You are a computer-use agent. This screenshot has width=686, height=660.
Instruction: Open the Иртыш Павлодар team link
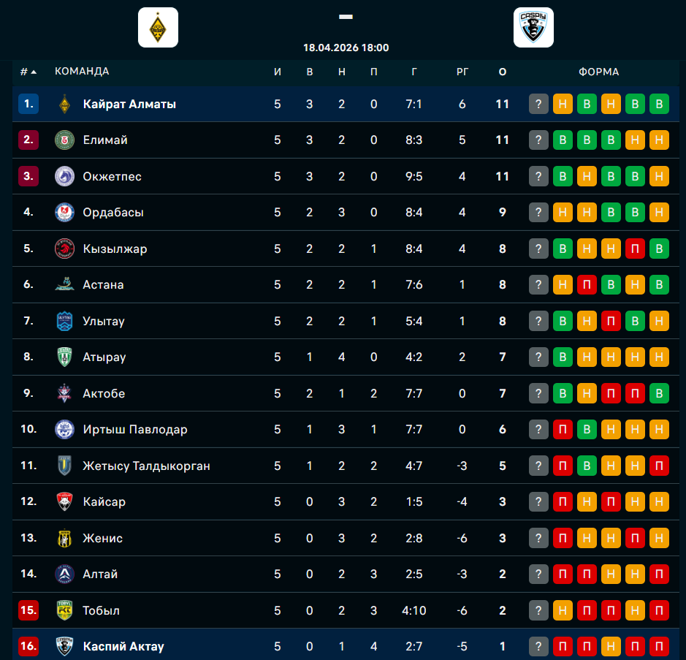click(x=135, y=429)
